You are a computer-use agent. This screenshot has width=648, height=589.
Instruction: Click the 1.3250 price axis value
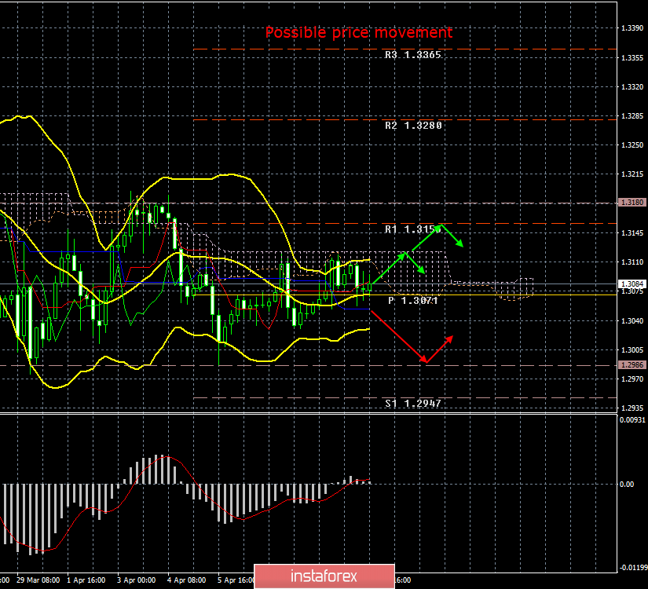click(632, 145)
